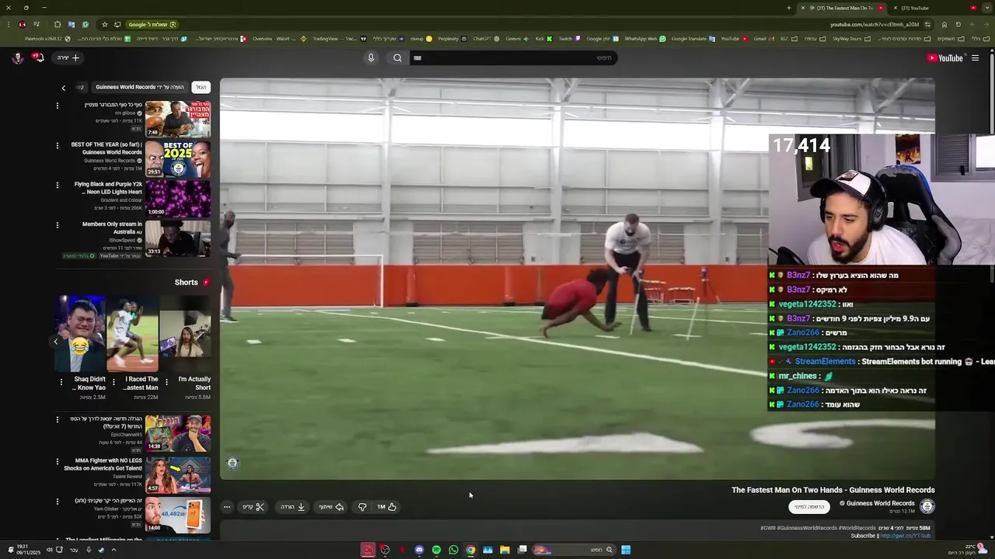Screen dimensions: 995x559
Task: Open burger video thumbnail 7:48
Action: 178,119
